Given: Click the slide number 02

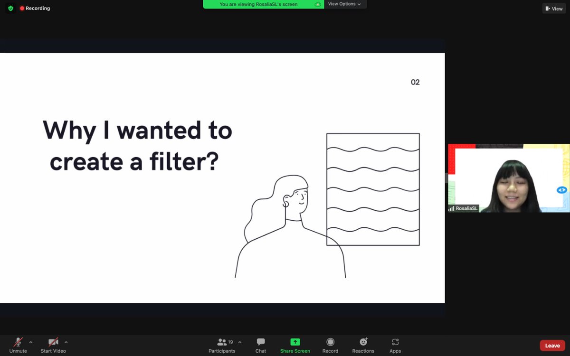Looking at the screenshot, I should coord(415,82).
